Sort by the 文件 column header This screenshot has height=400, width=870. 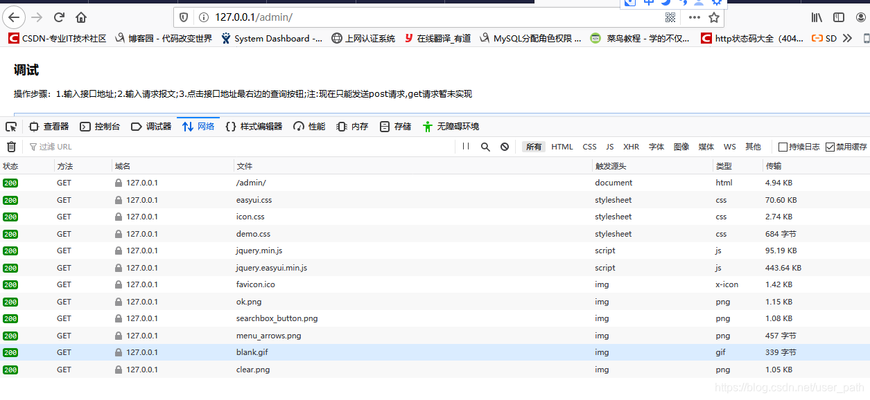(412, 166)
